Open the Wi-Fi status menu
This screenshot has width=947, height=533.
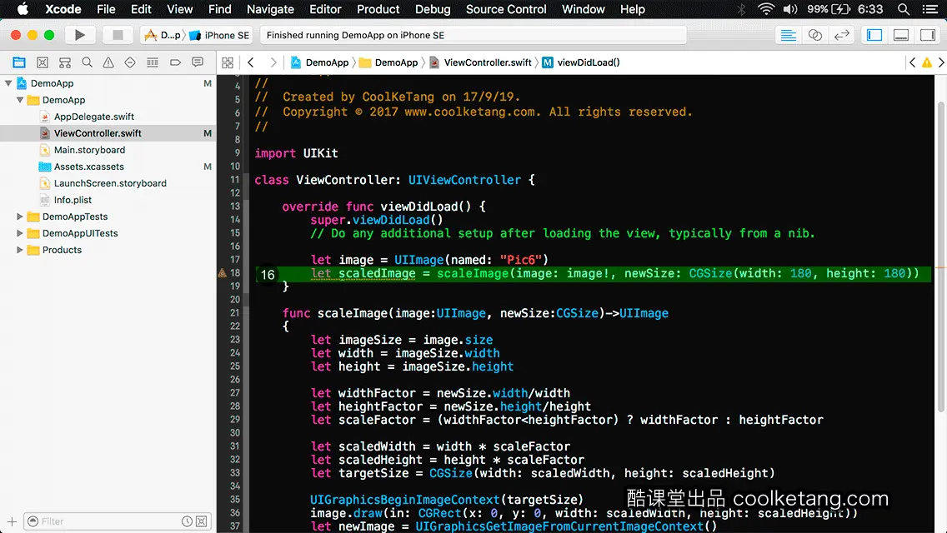pos(766,9)
